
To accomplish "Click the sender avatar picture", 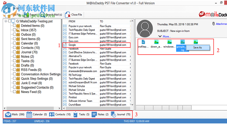I will point(145,28).
